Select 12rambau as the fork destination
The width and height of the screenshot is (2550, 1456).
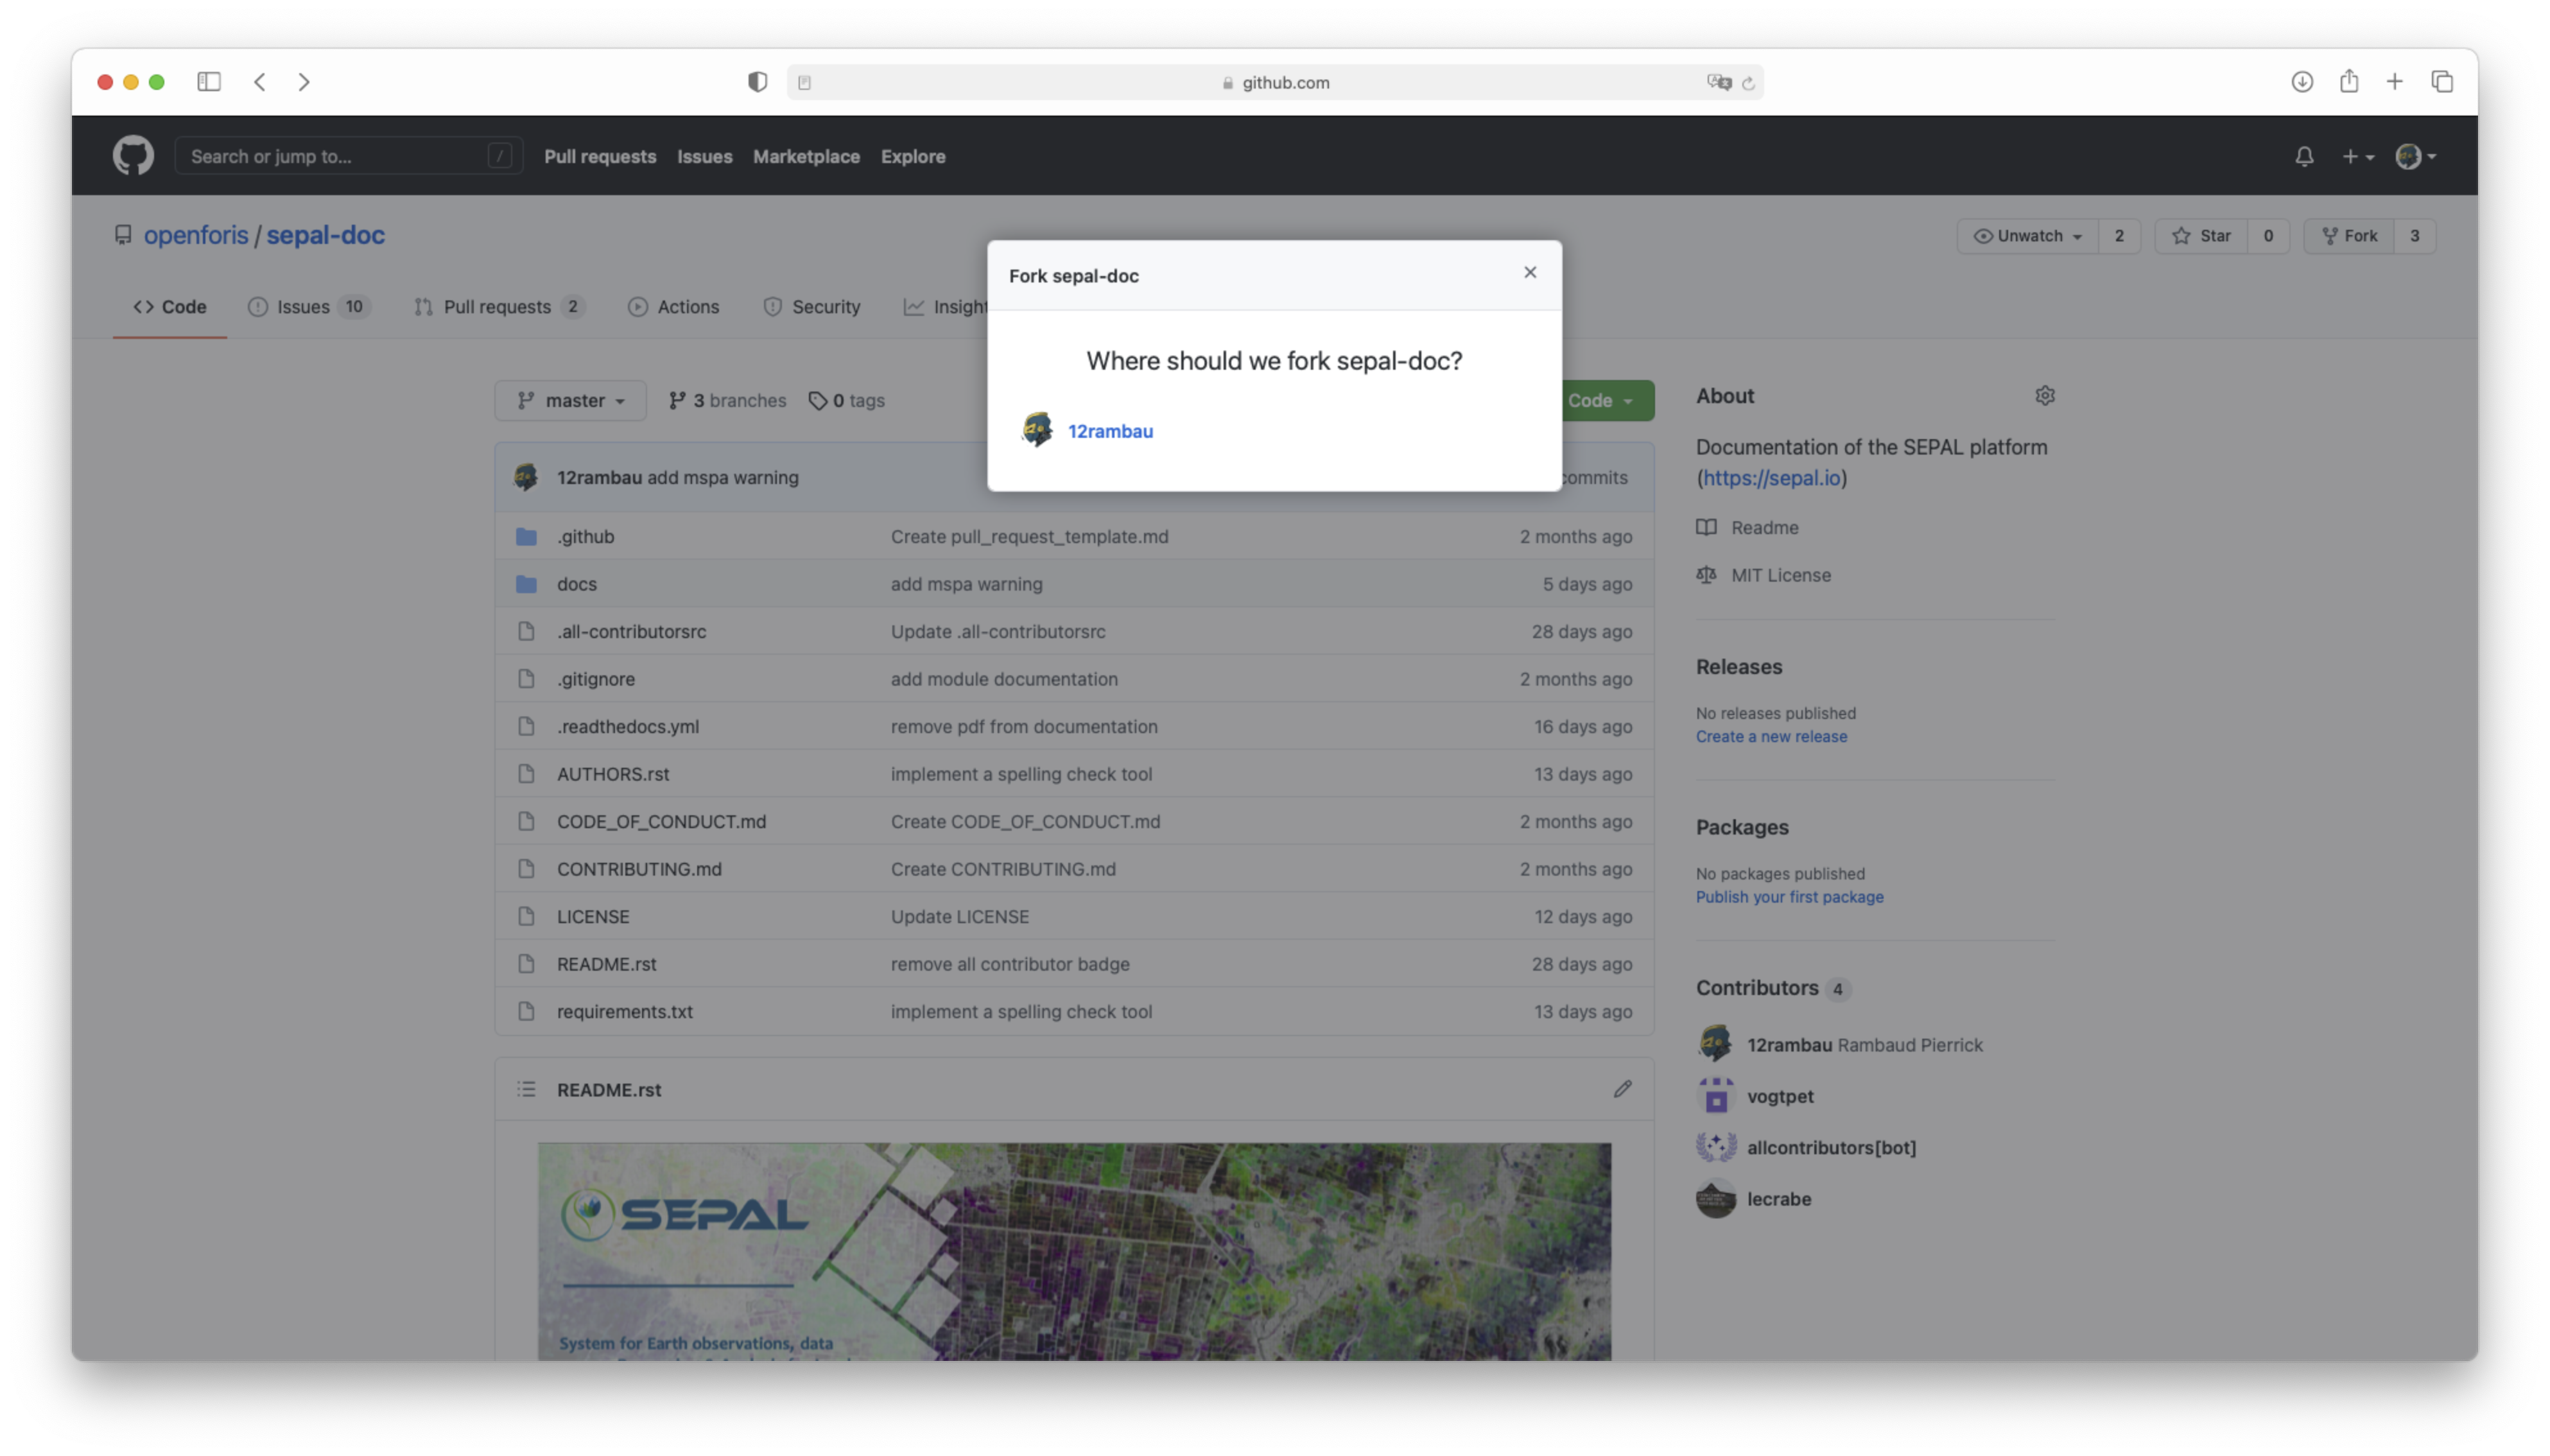[1109, 431]
